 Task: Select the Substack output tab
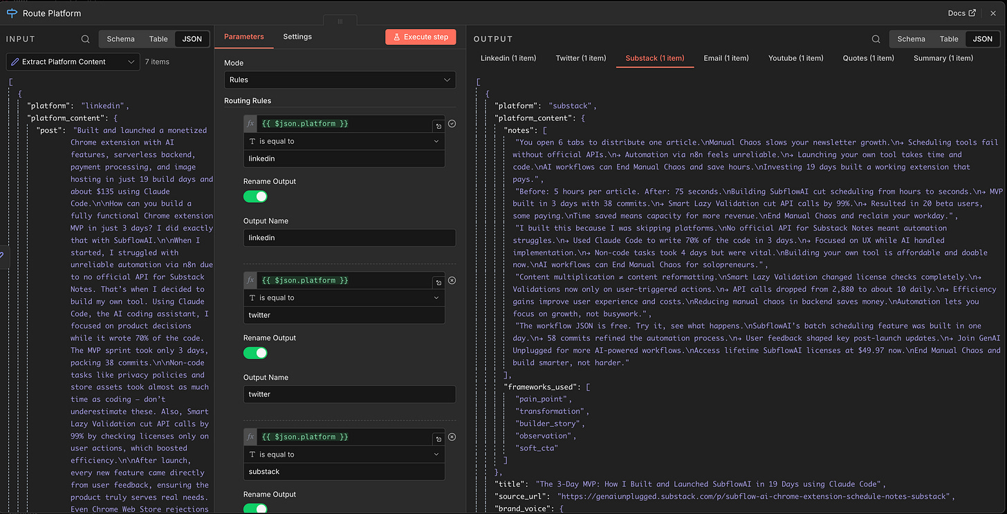tap(654, 58)
